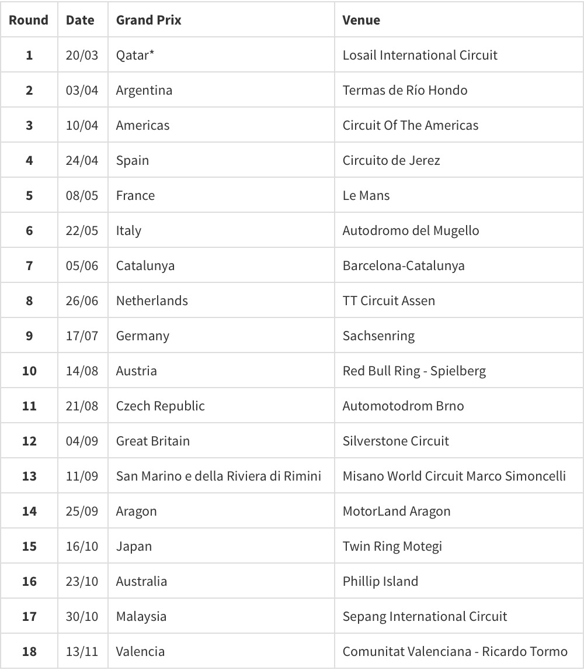This screenshot has width=584, height=670.
Task: Click TT Circuit Assen venue
Action: click(x=389, y=301)
